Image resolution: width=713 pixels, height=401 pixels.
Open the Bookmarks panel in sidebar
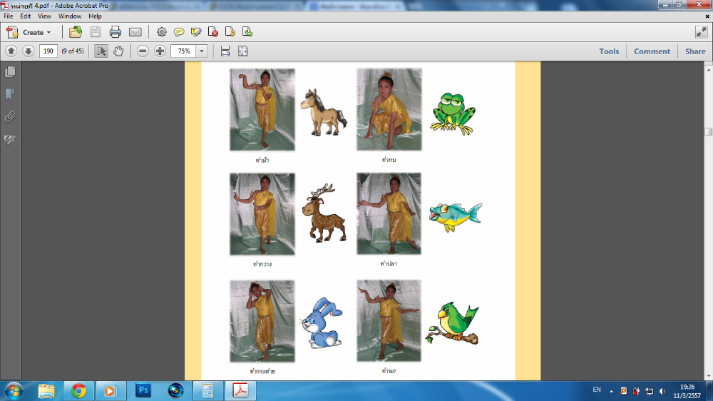(10, 94)
